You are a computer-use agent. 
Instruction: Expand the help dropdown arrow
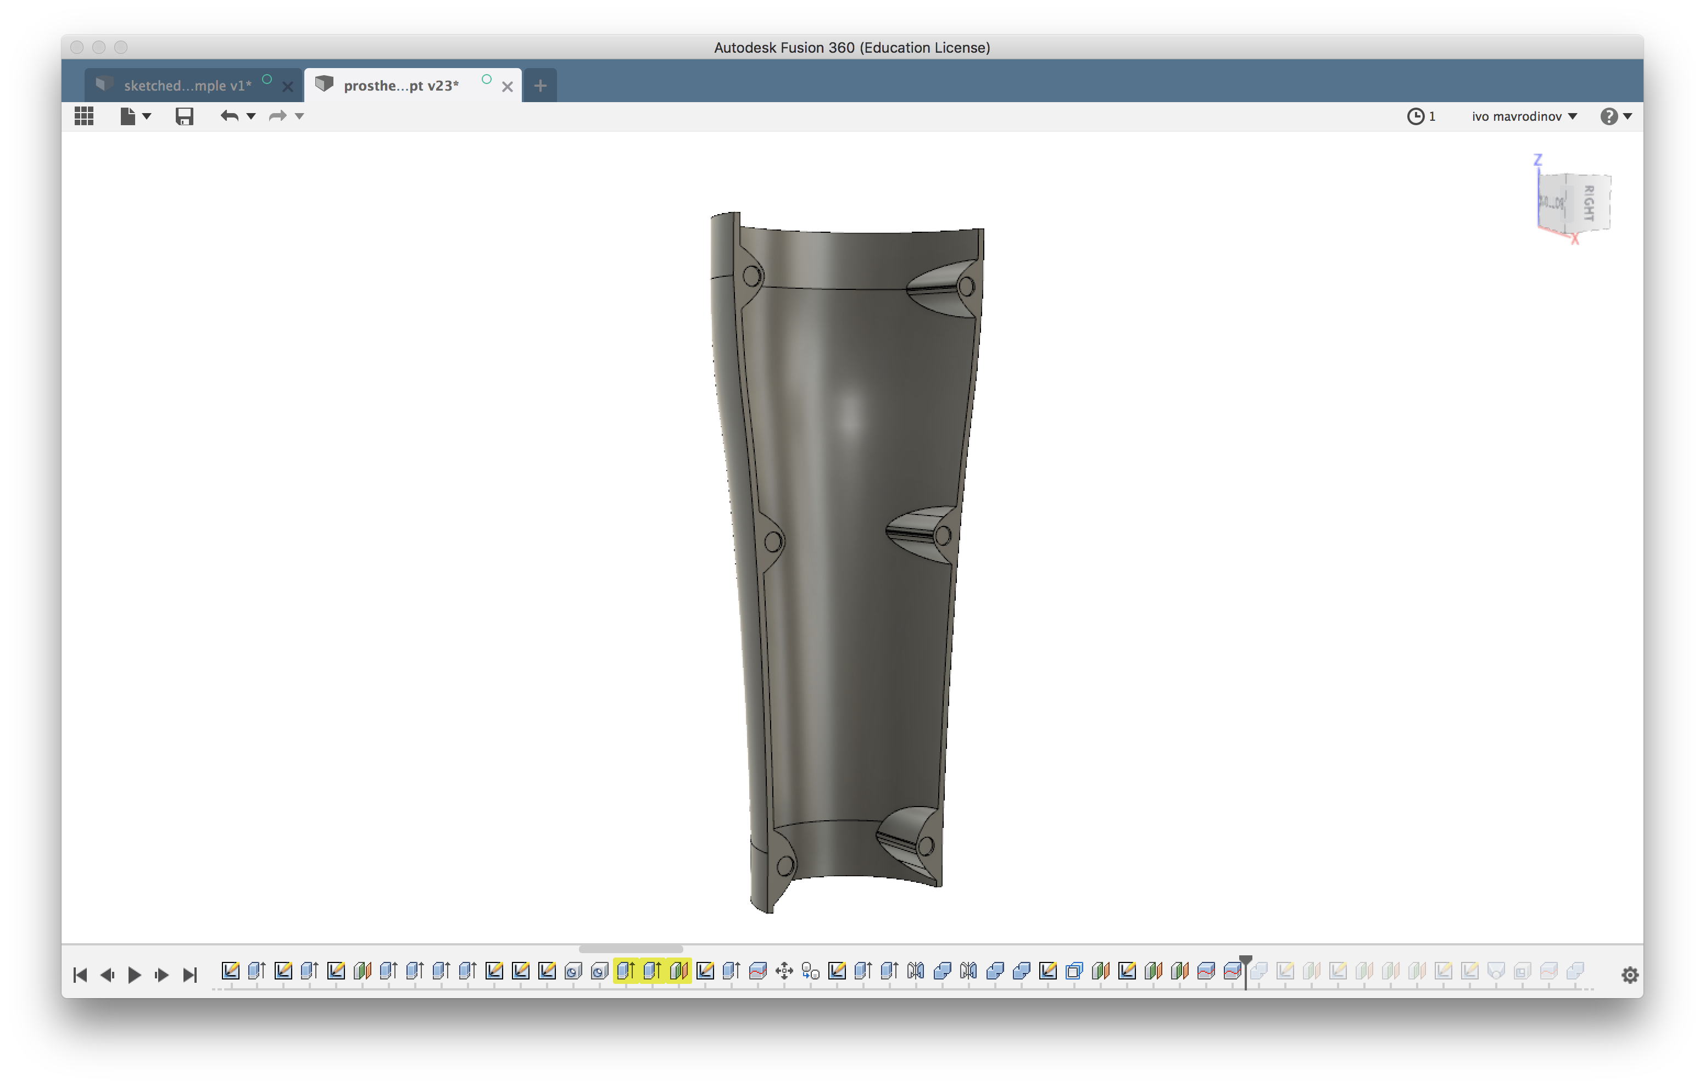point(1628,116)
